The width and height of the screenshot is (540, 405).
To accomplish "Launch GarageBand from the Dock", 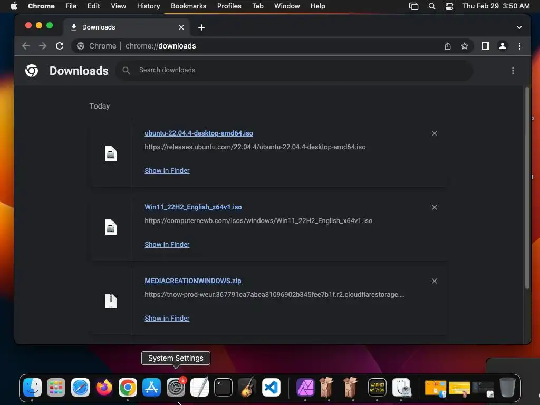I will tap(247, 388).
